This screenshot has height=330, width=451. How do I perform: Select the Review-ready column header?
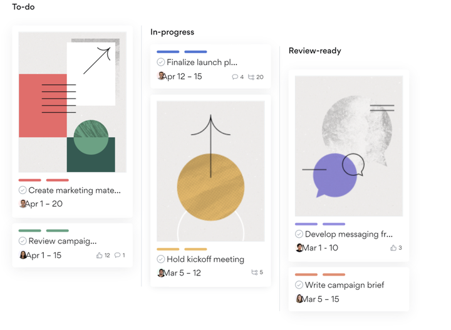314,51
